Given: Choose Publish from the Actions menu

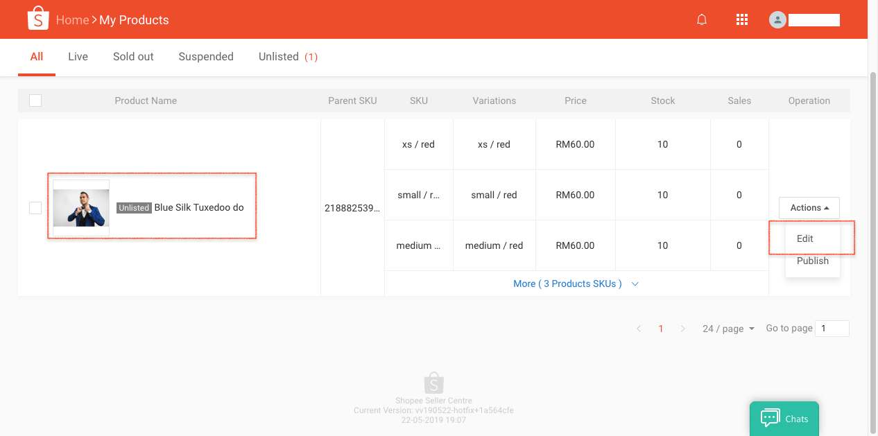Looking at the screenshot, I should pyautogui.click(x=812, y=261).
